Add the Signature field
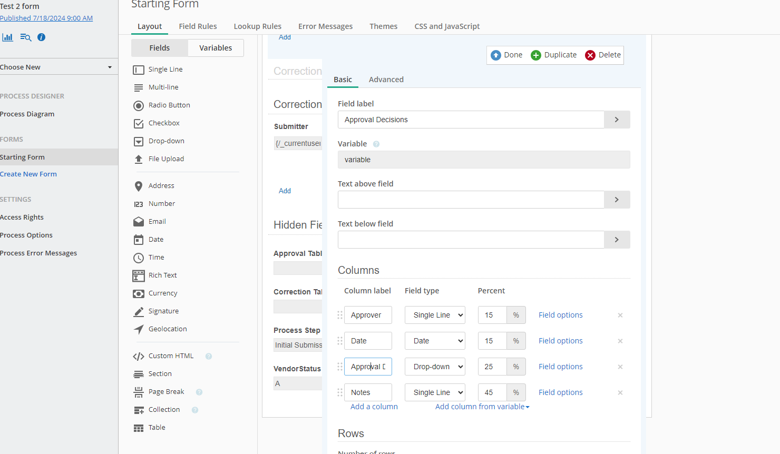Screen dimensions: 780x454 click(x=163, y=311)
